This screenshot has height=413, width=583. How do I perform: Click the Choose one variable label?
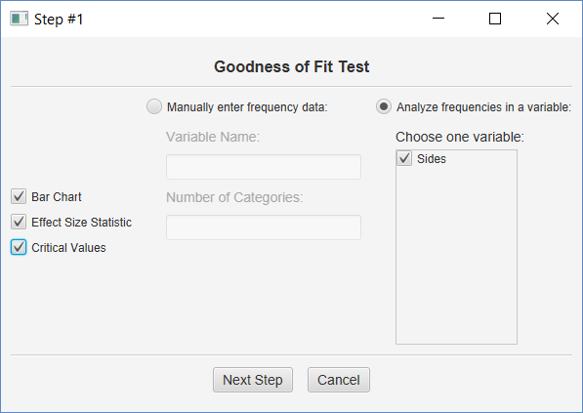pos(460,137)
